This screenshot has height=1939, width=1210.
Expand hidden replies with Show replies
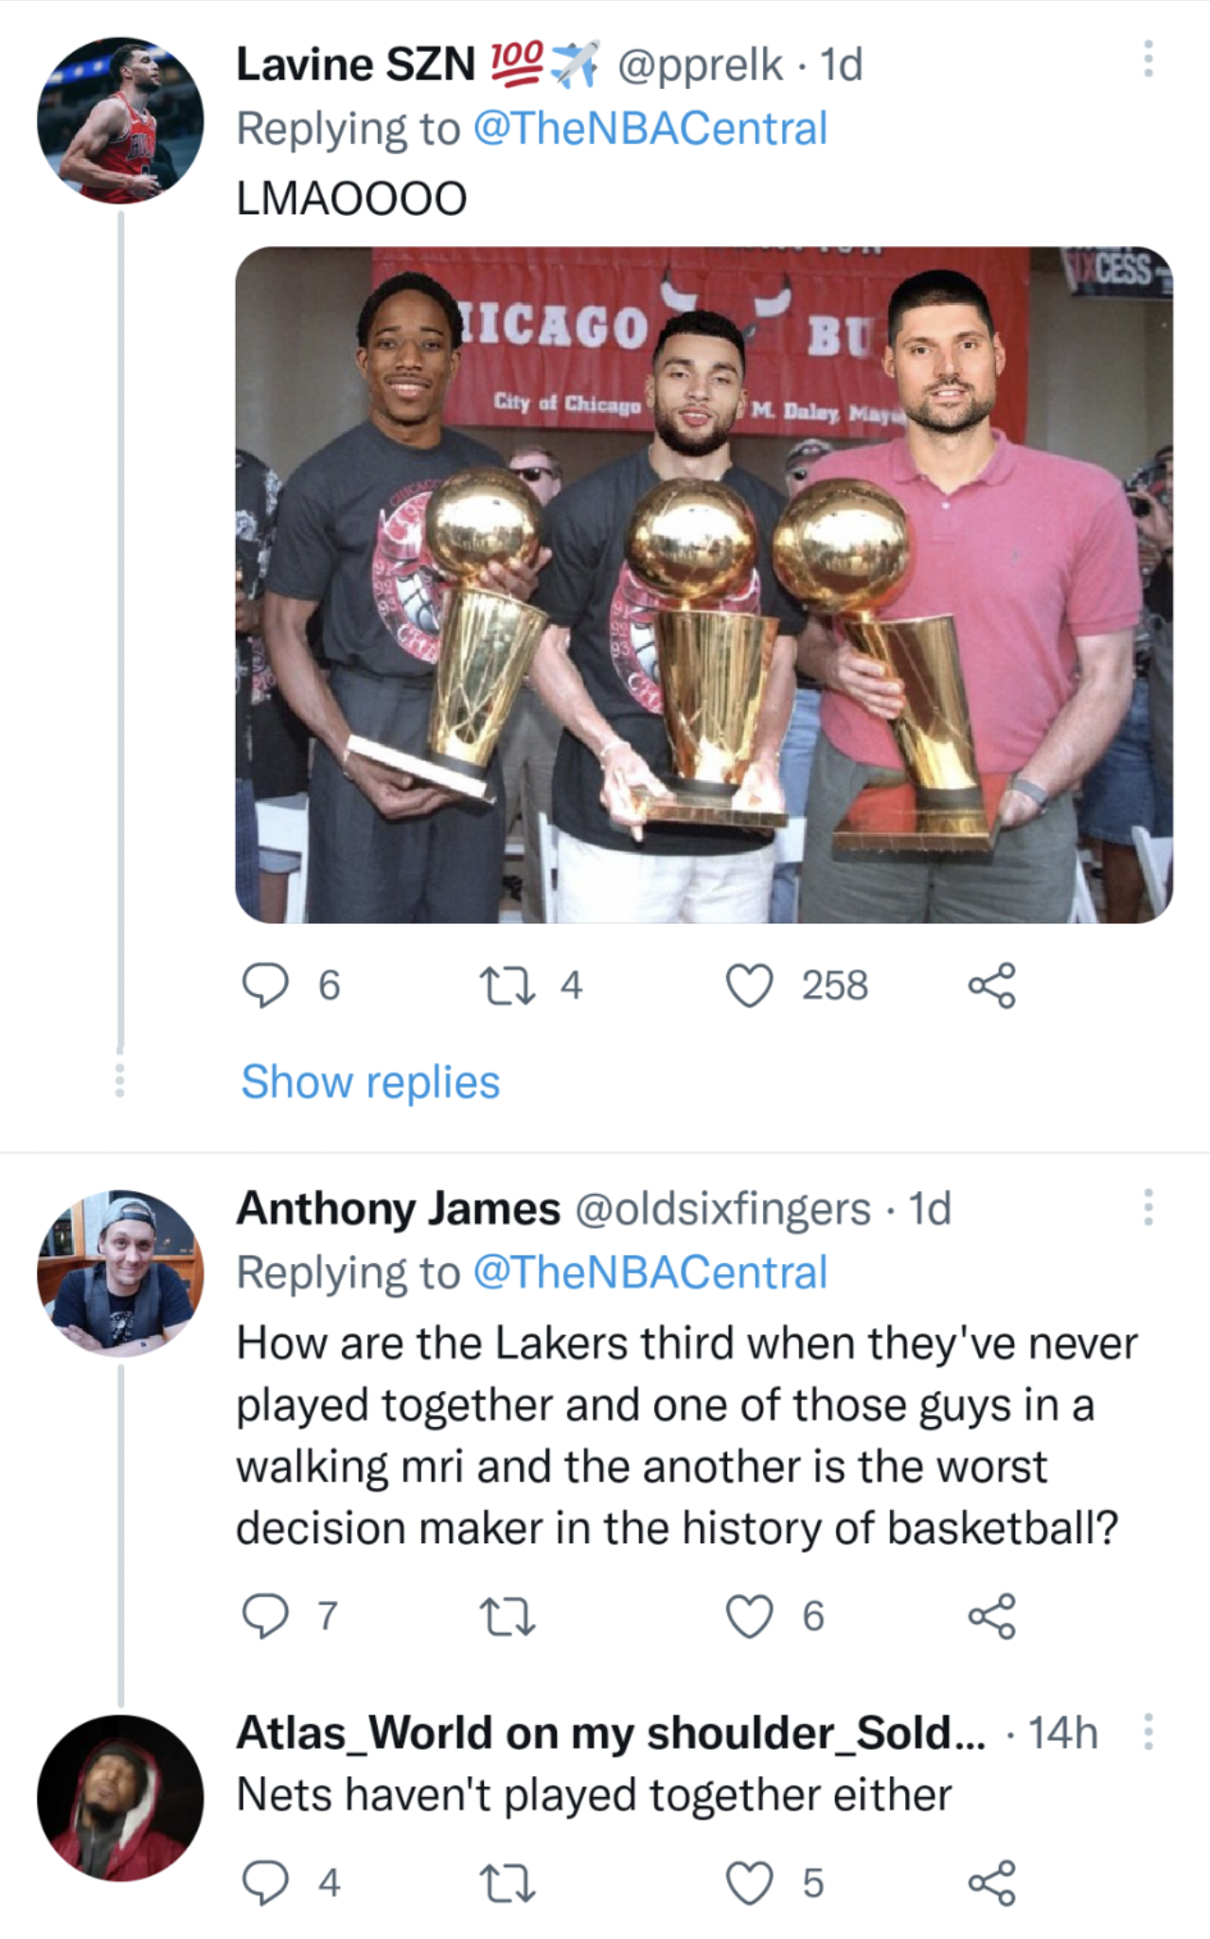click(370, 1081)
